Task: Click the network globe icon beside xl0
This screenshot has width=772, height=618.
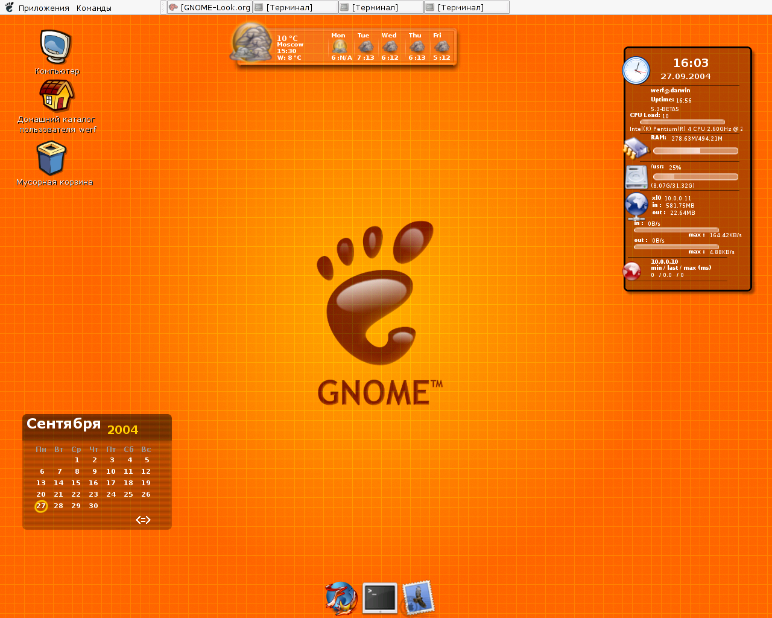Action: pos(636,206)
